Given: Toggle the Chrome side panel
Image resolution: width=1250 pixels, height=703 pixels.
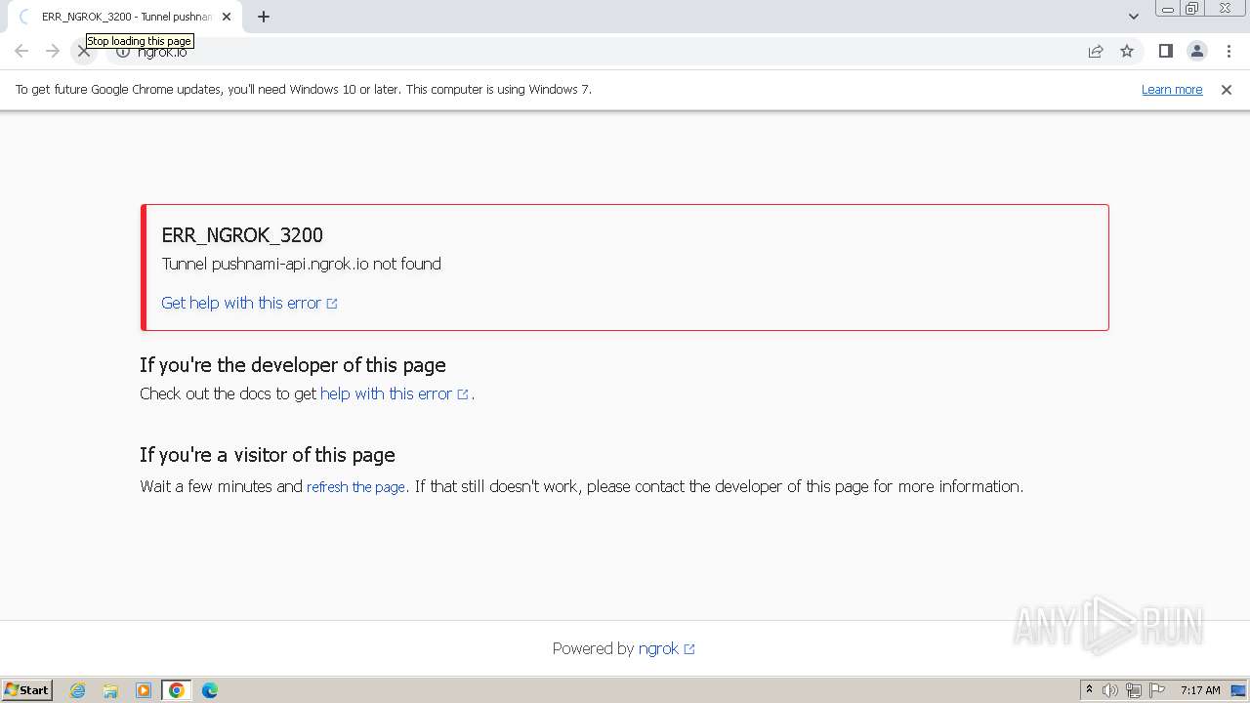Looking at the screenshot, I should pos(1165,52).
